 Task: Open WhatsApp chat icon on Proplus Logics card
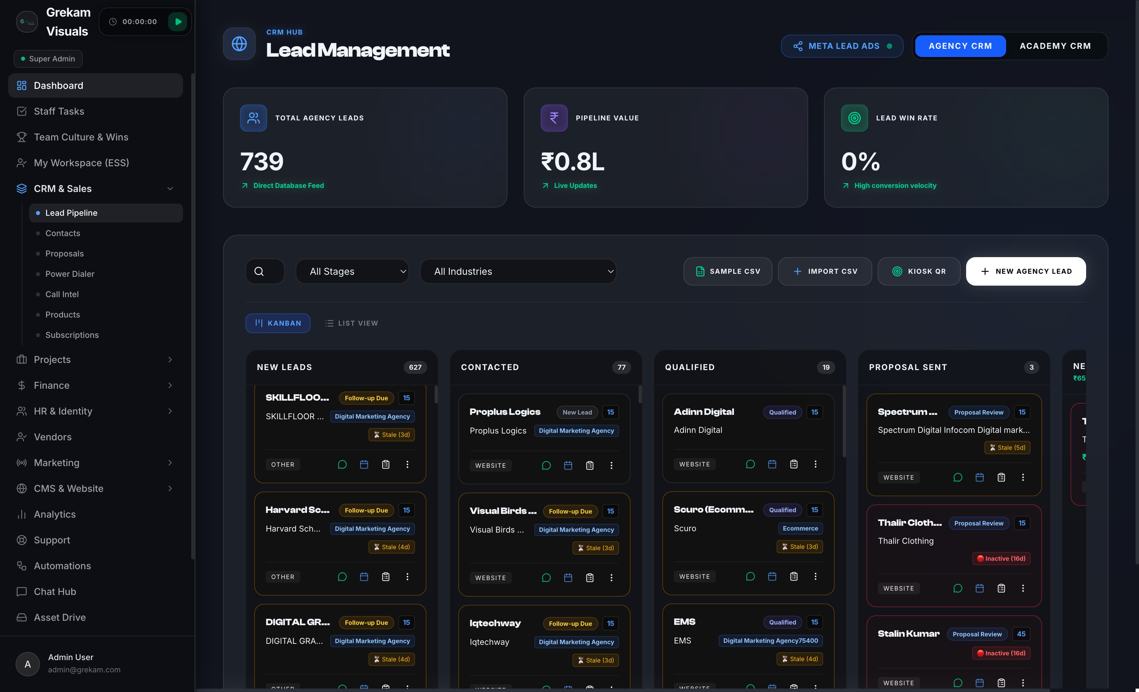(546, 465)
